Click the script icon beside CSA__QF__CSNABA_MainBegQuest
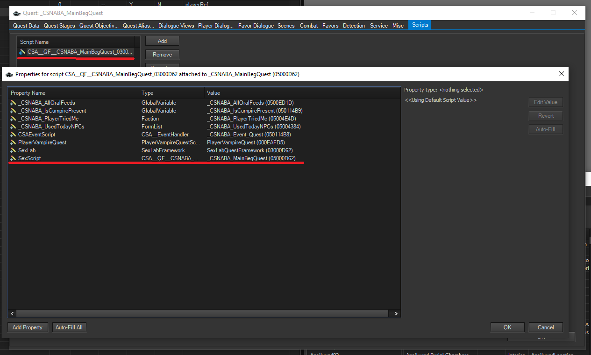Screen dimensions: 591x355 22,51
